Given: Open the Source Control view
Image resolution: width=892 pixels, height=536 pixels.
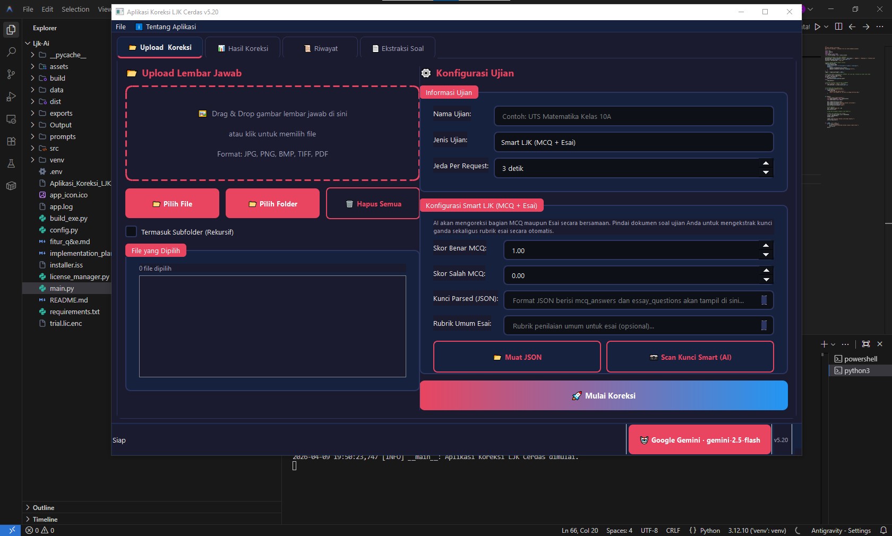Looking at the screenshot, I should coord(11,74).
